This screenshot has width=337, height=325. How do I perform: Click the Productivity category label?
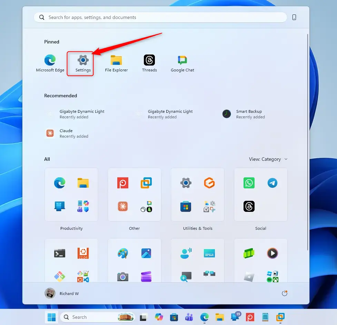pos(71,228)
